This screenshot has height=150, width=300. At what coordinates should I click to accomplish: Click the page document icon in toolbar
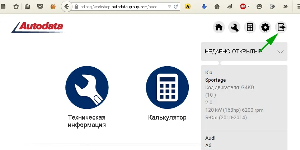[x=3, y=7]
